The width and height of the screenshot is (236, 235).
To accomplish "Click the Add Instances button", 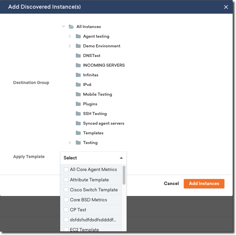I will pos(204,184).
